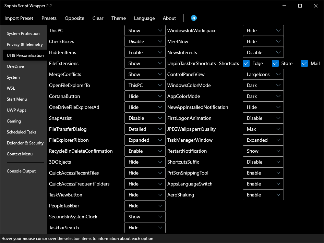The width and height of the screenshot is (324, 243).
Task: Switch to System Protection tab
Action: [x=25, y=34]
